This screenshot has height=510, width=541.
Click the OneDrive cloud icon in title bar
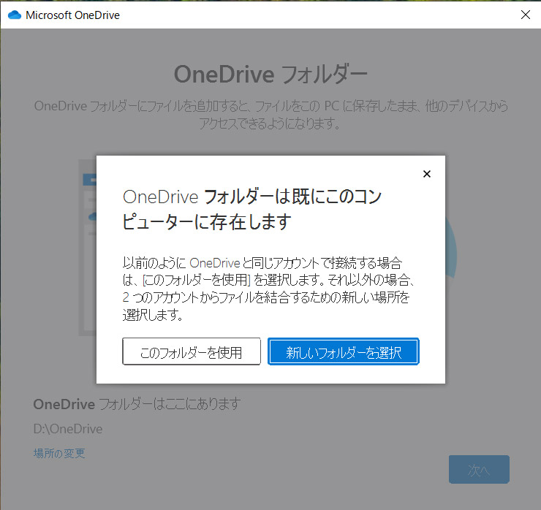coord(15,15)
